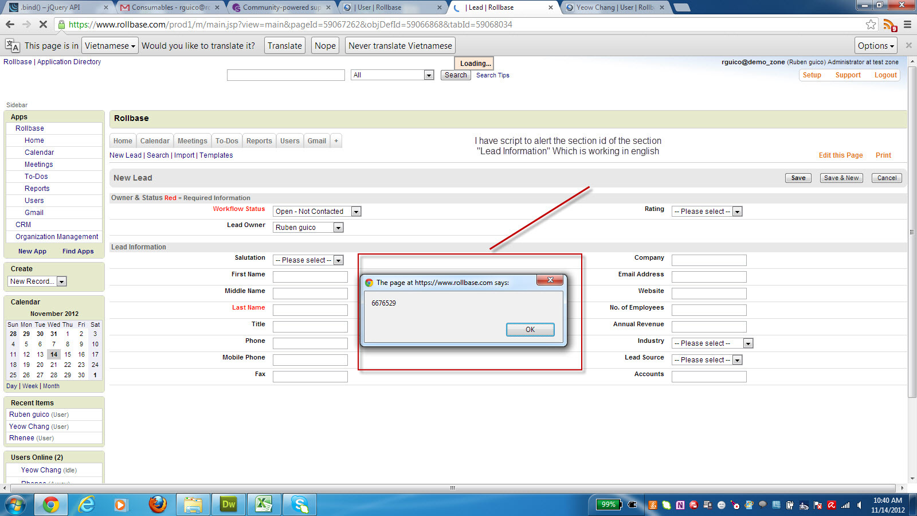Viewport: 917px width, 516px height.
Task: Select November 15 in sidebar calendar
Action: point(68,354)
